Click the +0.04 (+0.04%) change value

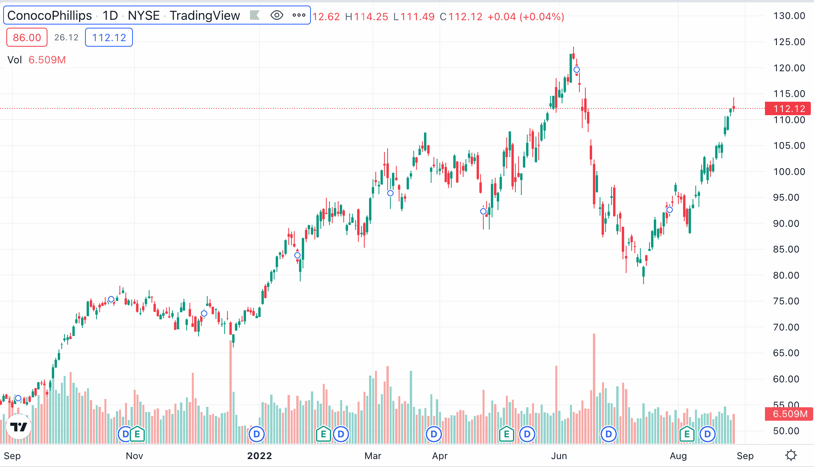[x=526, y=17]
